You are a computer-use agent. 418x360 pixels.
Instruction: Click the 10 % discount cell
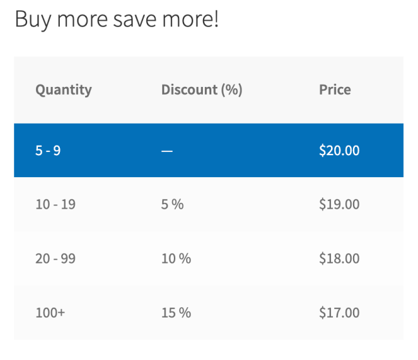(176, 259)
